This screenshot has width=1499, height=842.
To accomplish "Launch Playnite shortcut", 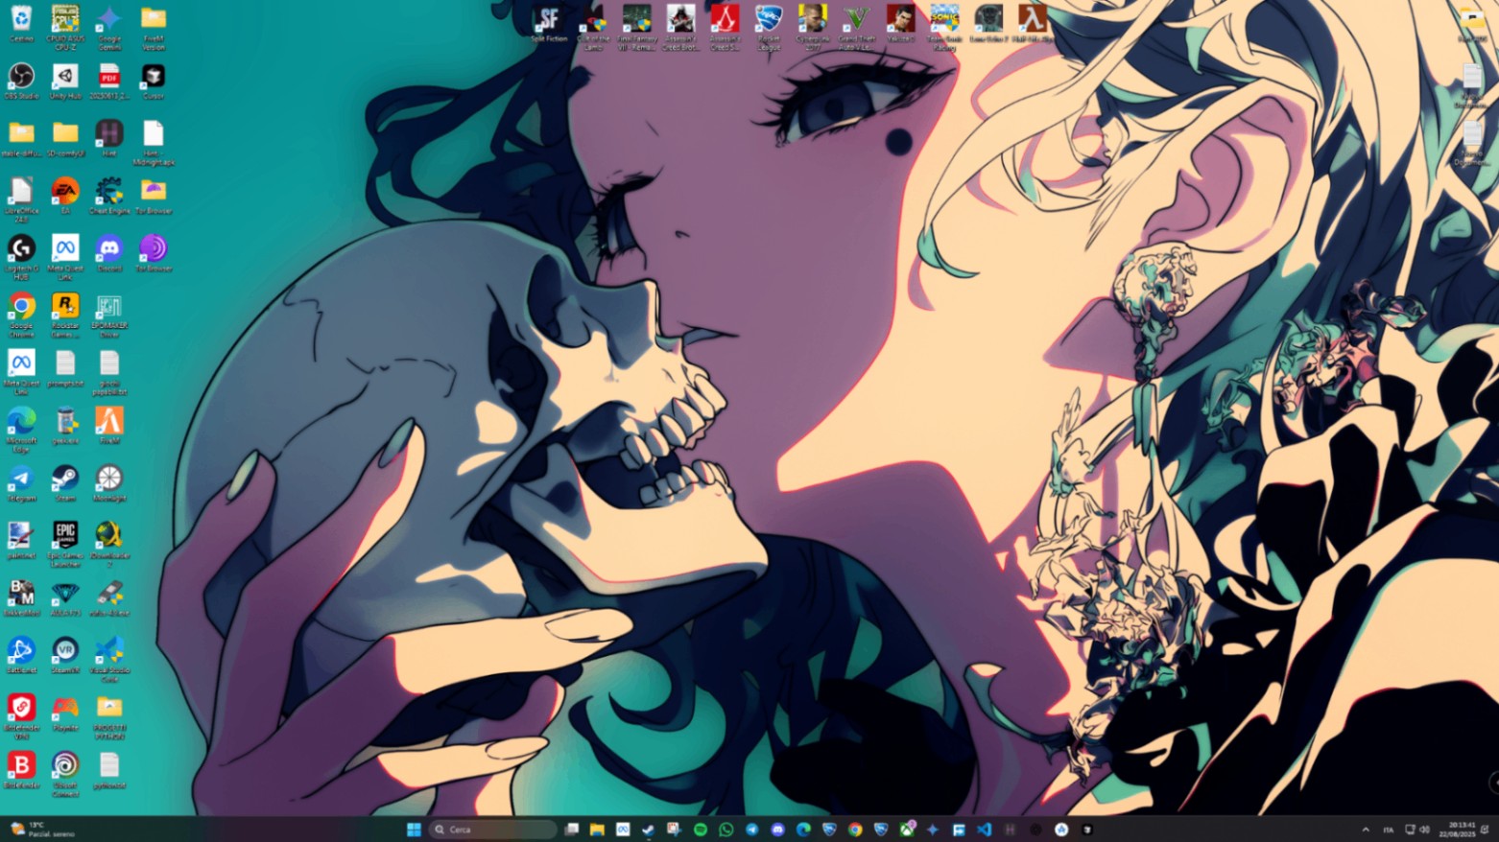I will 65,713.
